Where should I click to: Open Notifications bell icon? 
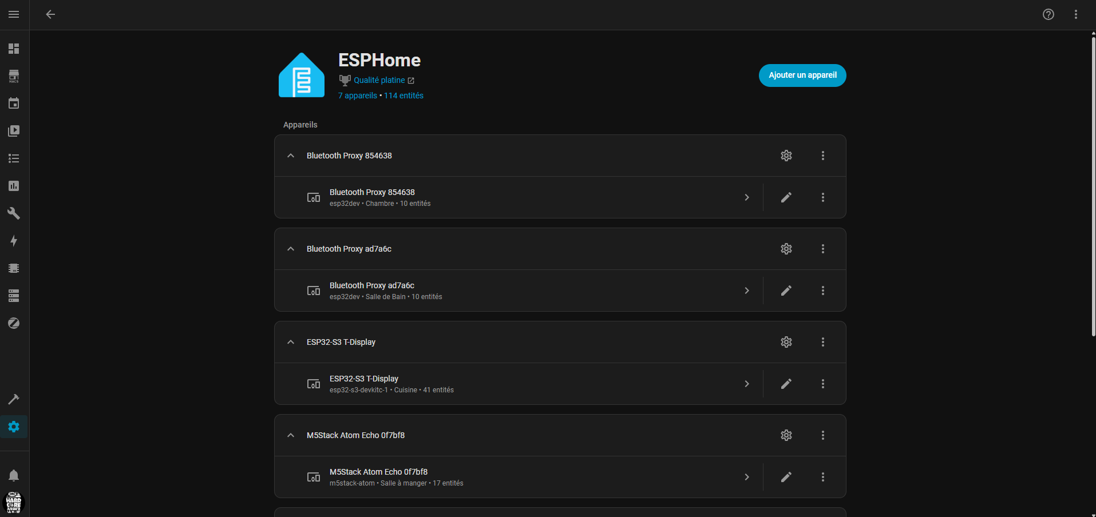14,475
